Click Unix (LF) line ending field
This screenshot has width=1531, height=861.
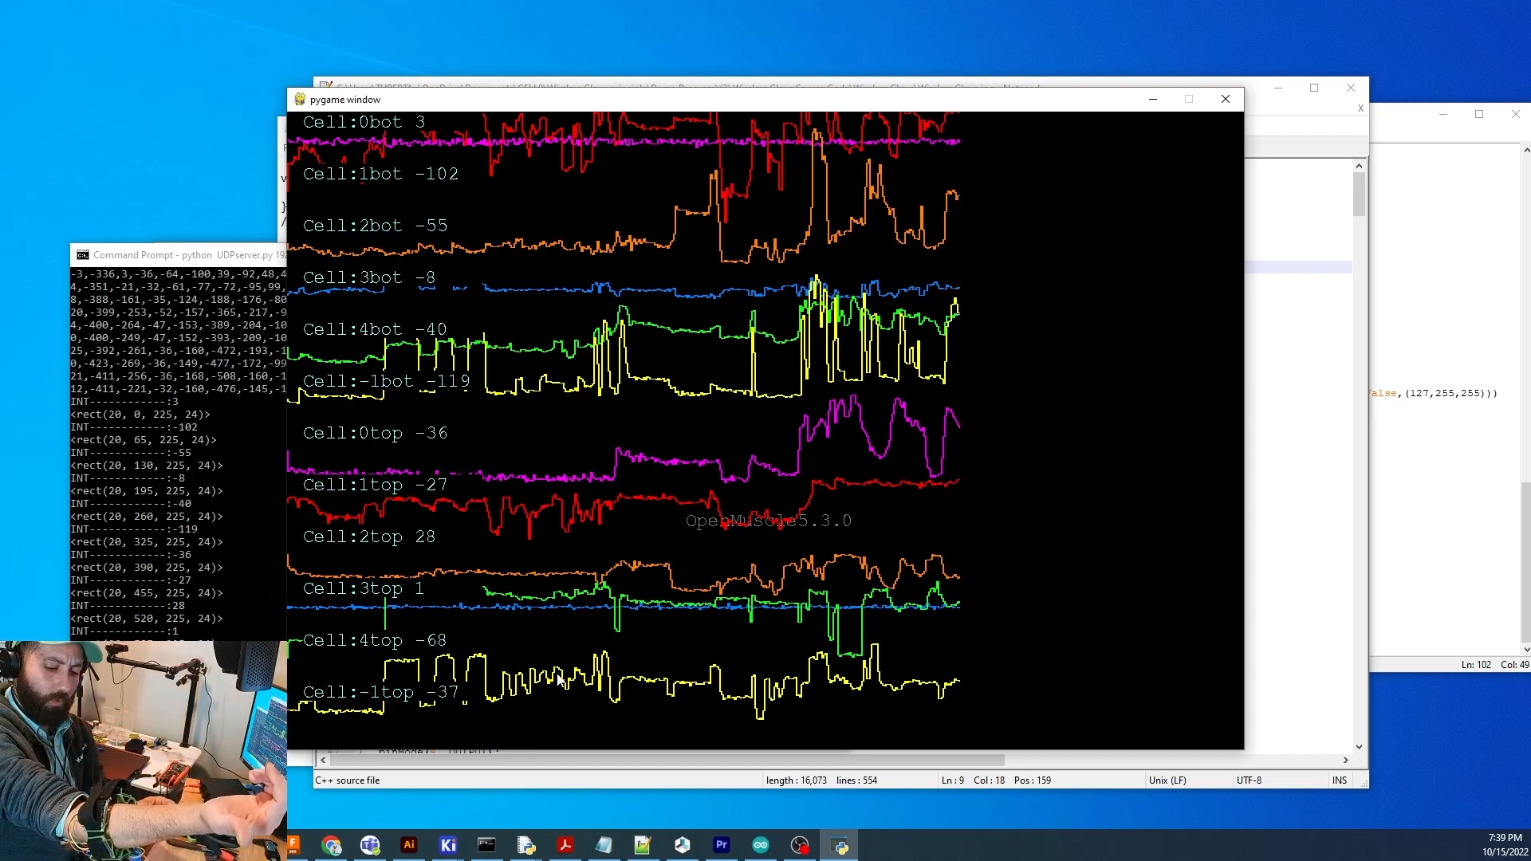pyautogui.click(x=1167, y=780)
